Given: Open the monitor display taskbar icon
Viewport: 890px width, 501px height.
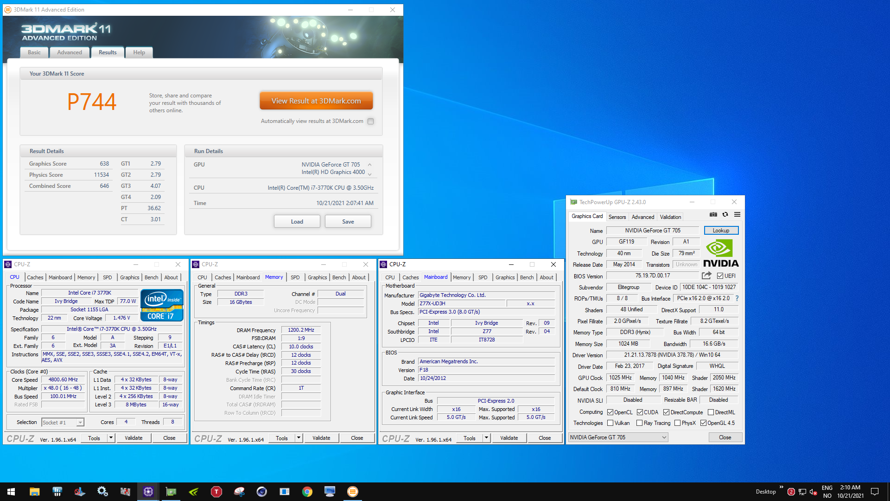Looking at the screenshot, I should 330,492.
